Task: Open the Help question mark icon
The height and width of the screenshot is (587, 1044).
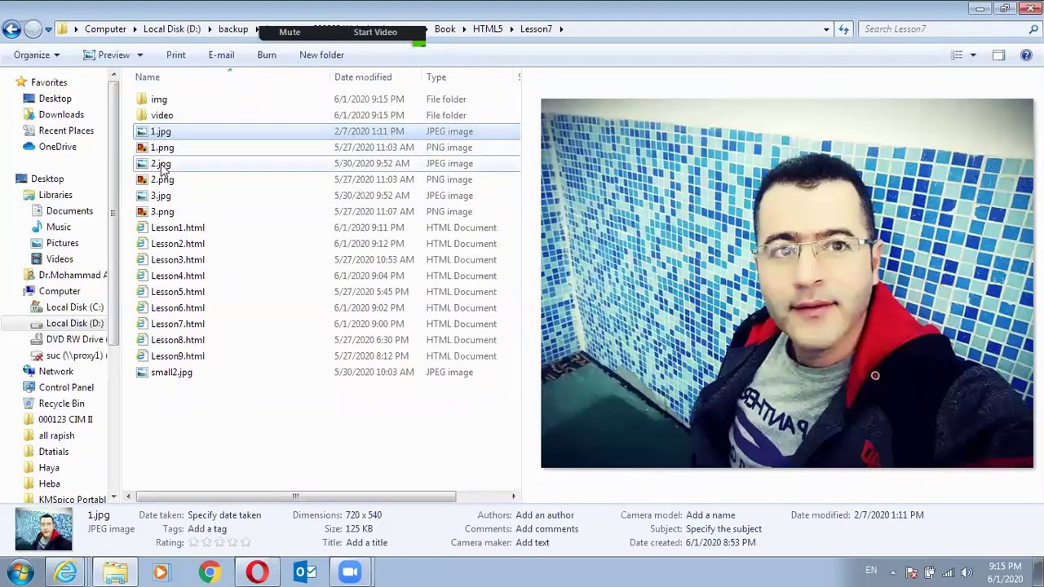Action: pyautogui.click(x=1026, y=55)
